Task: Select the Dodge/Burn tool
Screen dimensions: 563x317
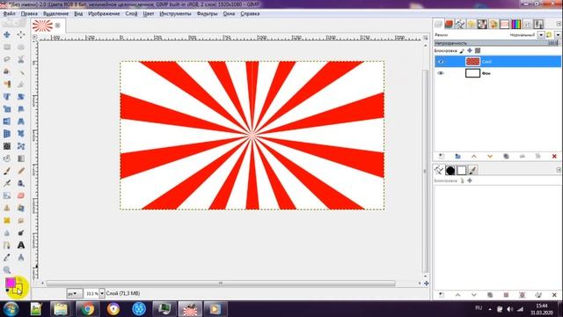Action: (x=21, y=232)
